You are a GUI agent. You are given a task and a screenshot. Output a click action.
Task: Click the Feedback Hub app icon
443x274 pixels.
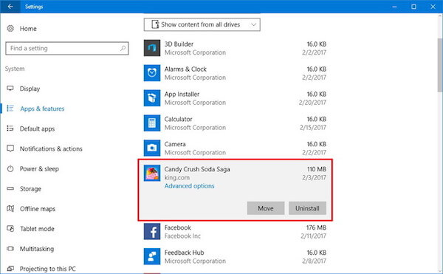[152, 256]
